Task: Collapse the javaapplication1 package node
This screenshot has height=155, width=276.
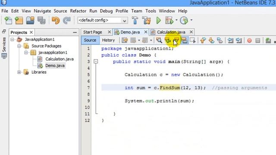Action: tap(26, 53)
